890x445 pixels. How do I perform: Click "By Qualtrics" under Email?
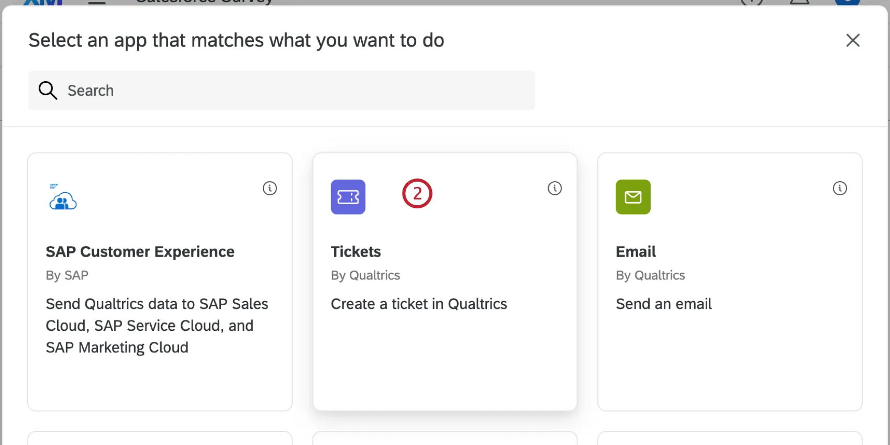click(x=650, y=275)
